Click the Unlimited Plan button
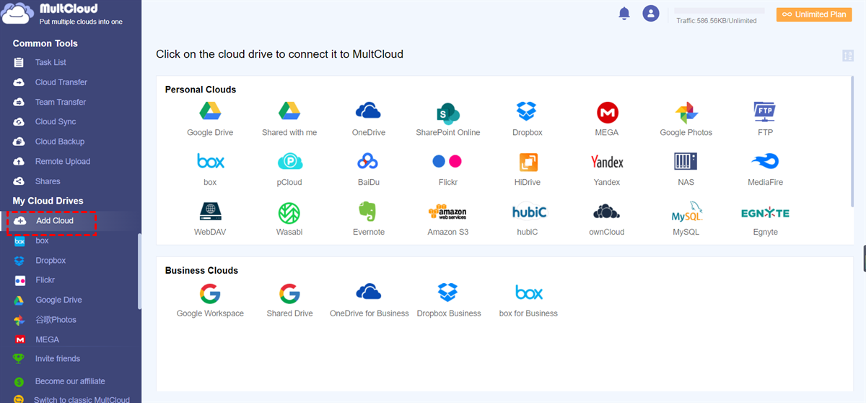 [x=814, y=14]
